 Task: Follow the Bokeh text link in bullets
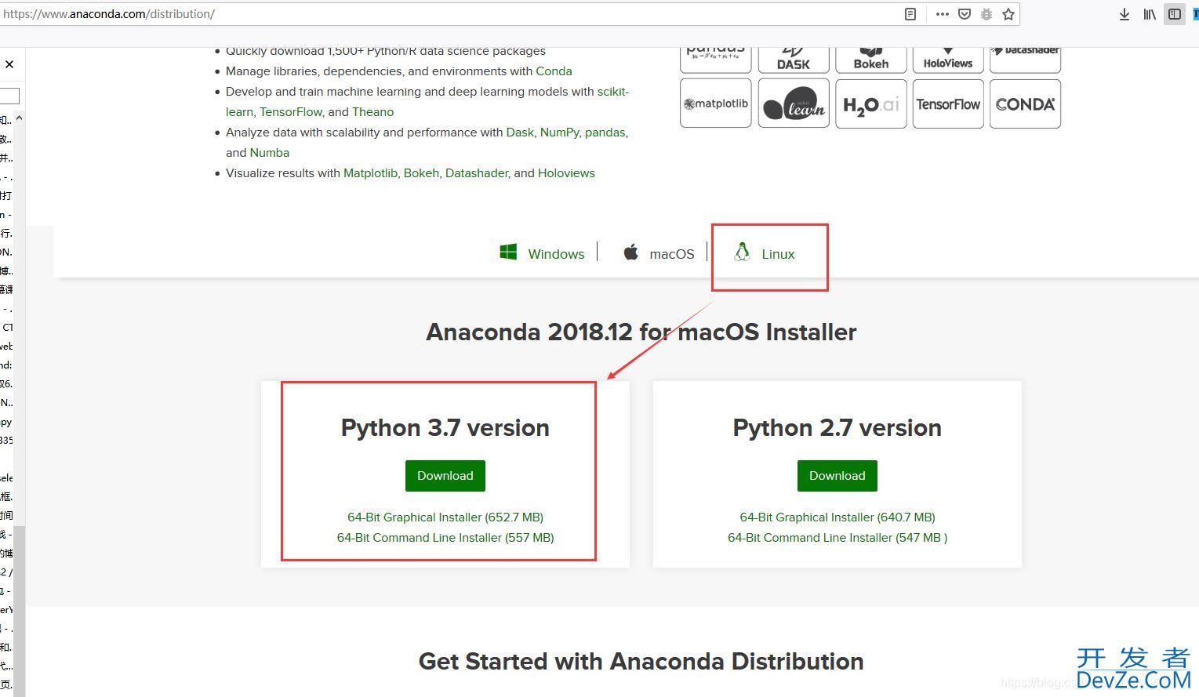[421, 173]
